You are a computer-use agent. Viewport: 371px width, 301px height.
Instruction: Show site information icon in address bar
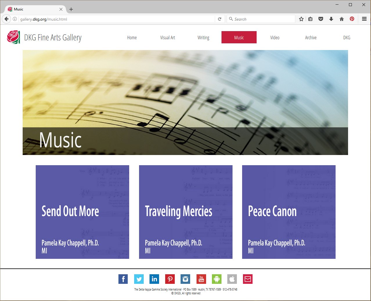15,19
